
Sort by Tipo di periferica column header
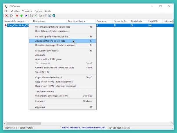(x=81, y=21)
